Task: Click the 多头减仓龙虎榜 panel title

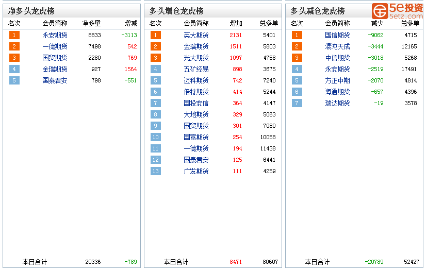Action: (318, 11)
